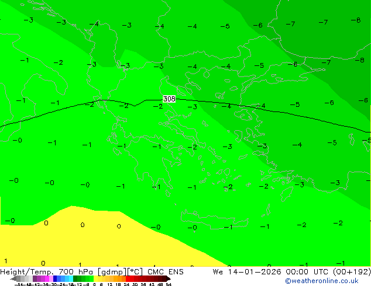Select the dark red swatch at legend end
371x286 pixels.
[162, 278]
